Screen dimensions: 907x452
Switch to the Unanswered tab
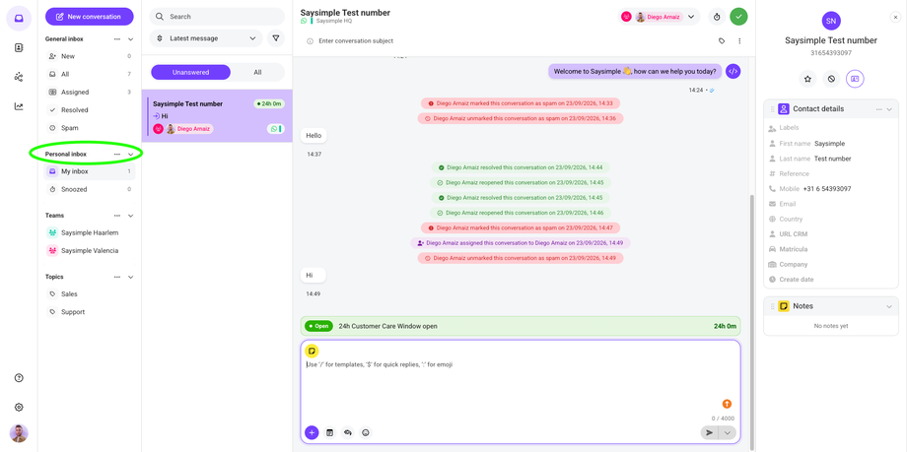(x=191, y=72)
